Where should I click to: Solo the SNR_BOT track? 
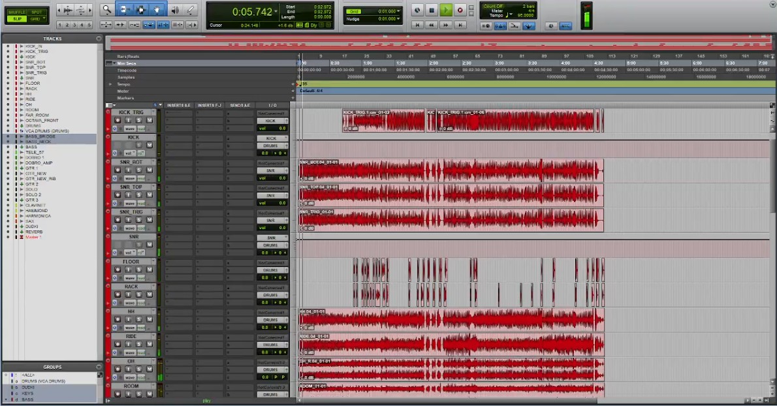pos(139,170)
